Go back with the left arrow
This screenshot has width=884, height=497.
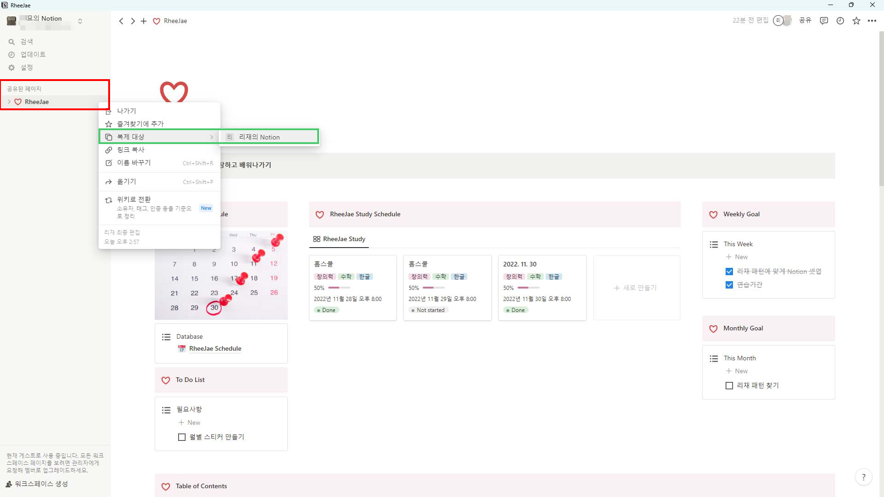coord(121,21)
